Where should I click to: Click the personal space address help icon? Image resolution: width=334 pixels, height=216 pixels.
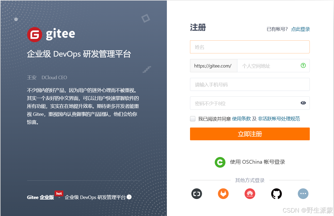(303, 65)
